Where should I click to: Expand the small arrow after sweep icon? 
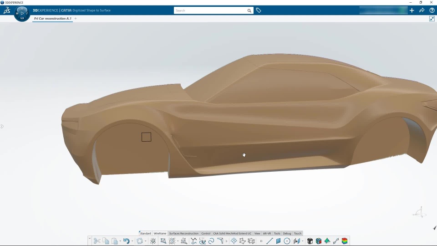[226, 241]
